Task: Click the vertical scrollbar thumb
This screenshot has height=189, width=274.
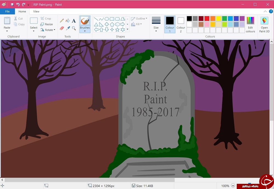Action: (x=272, y=82)
